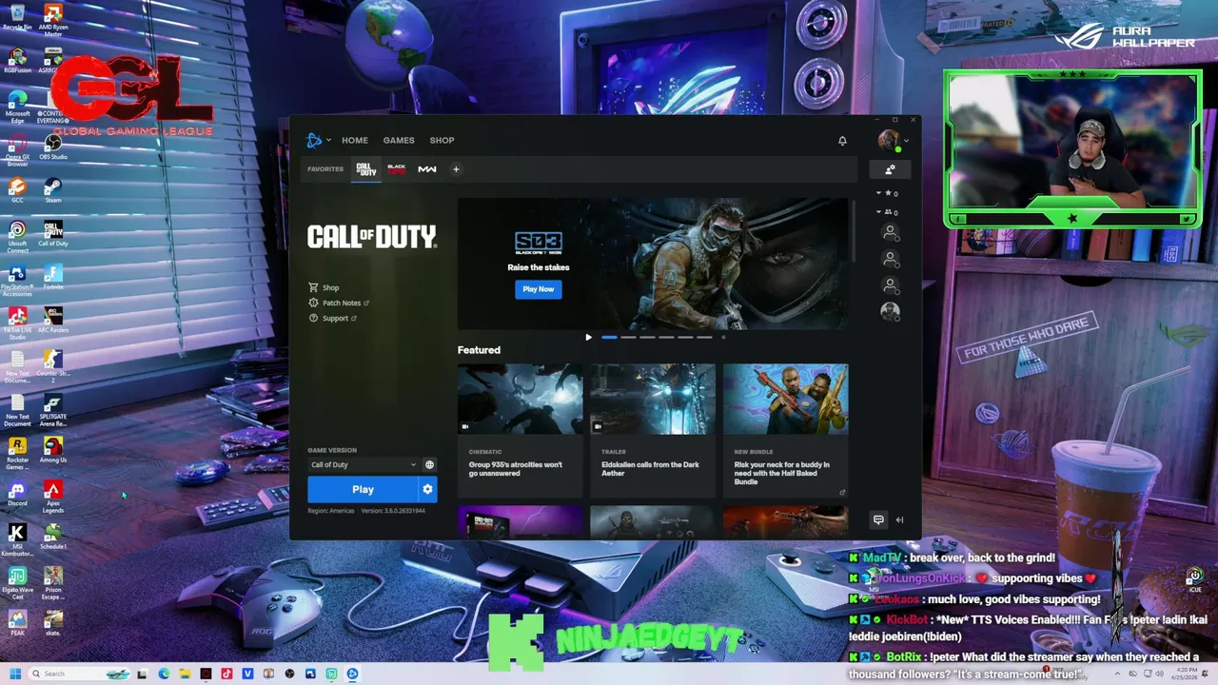Screen dimensions: 1218x685
Task: Open the Half Baked Bundle card
Action: 785,430
